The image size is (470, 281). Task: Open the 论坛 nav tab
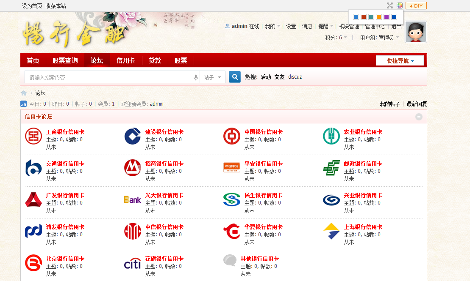(x=97, y=61)
